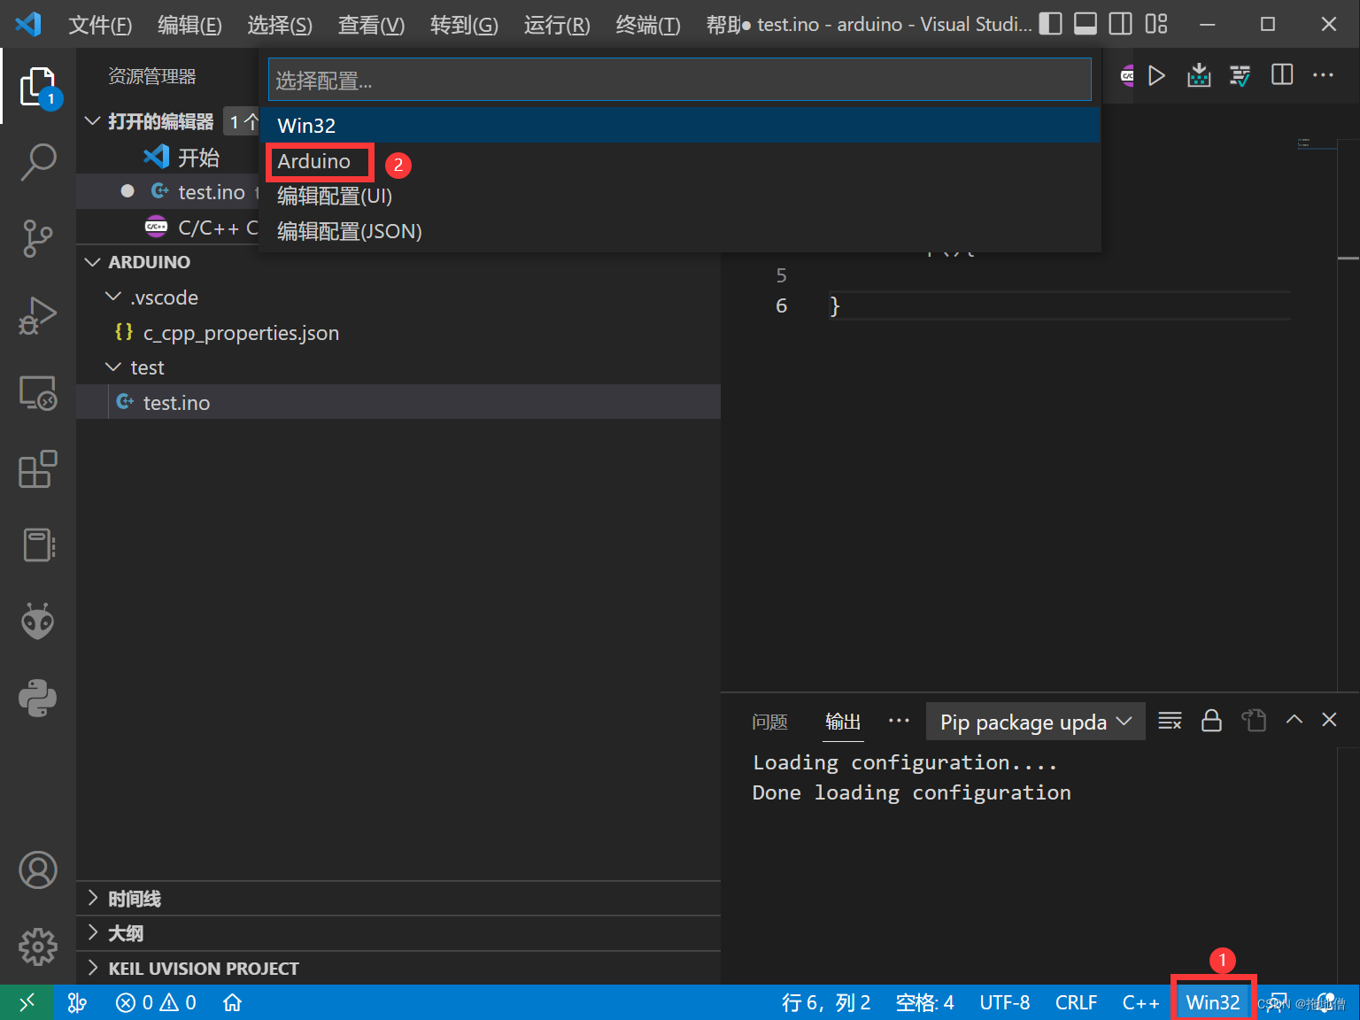
Task: Click the CRLF end-of-line indicator
Action: [x=1076, y=1002]
